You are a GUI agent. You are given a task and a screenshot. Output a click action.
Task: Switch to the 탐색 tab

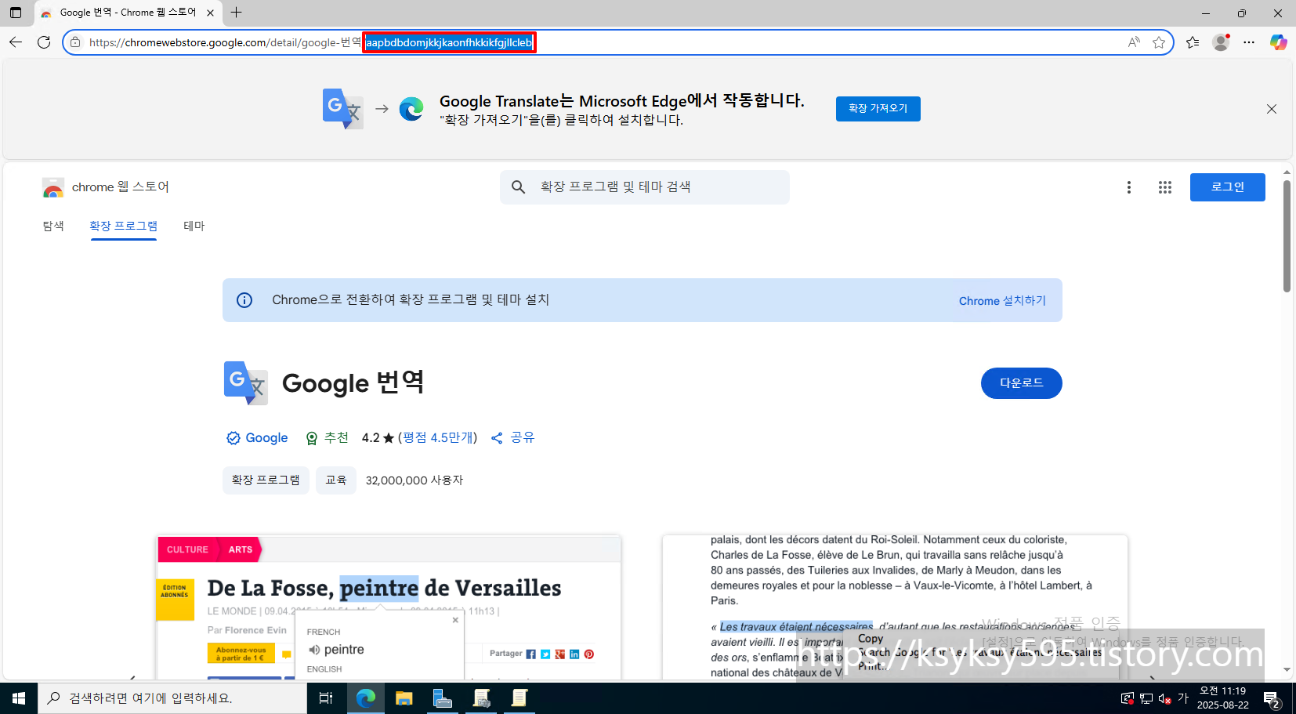click(x=53, y=227)
